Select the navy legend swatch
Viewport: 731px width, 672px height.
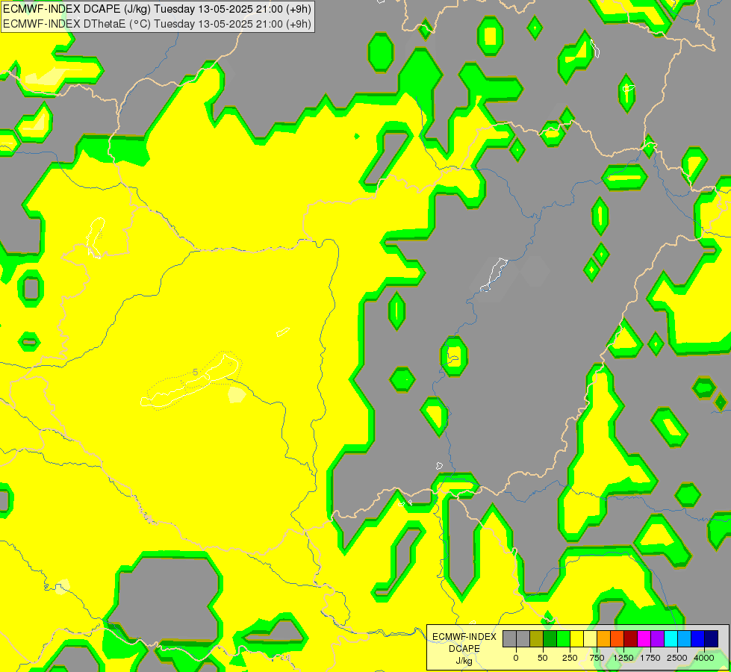pyautogui.click(x=712, y=638)
